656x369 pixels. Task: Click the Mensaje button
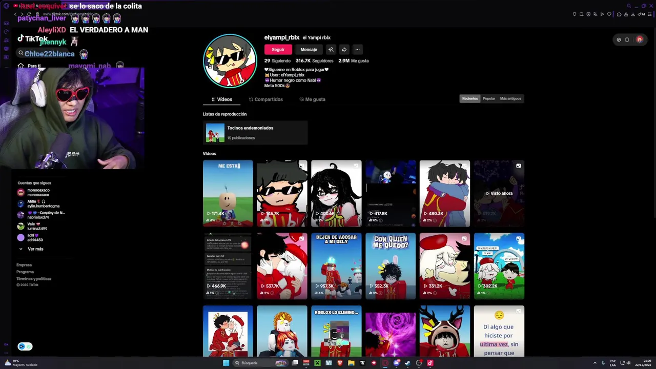(x=309, y=50)
